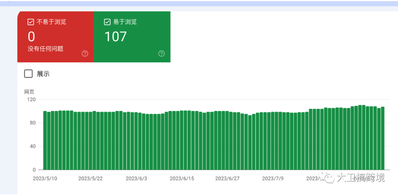Click the 40 y-axis value
Screen dimensions: 398x195
(x=33, y=146)
